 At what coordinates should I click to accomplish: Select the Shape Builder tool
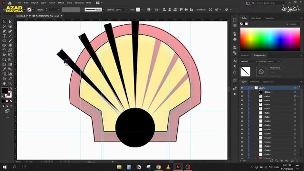click(4, 60)
